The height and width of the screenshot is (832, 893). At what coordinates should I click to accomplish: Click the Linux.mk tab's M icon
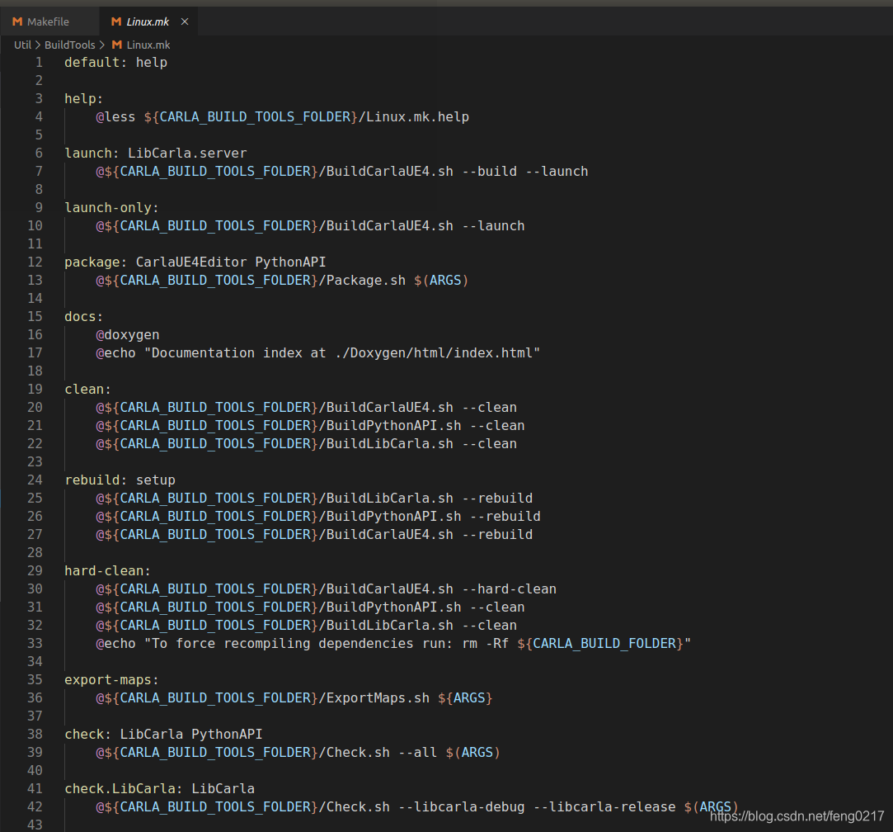(116, 21)
